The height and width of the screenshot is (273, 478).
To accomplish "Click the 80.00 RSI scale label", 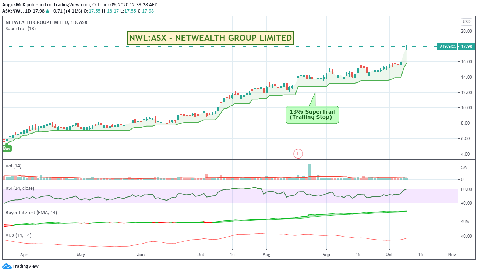I will click(x=467, y=189).
